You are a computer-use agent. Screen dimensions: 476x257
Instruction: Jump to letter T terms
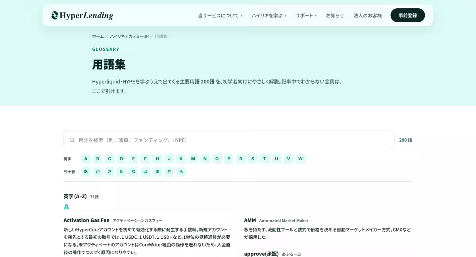pyautogui.click(x=265, y=159)
